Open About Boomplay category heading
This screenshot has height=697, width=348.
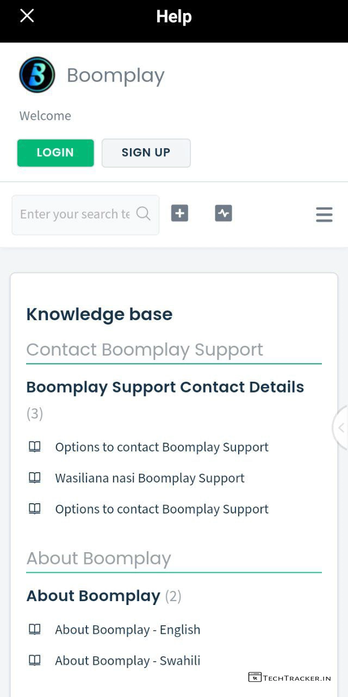pos(99,559)
